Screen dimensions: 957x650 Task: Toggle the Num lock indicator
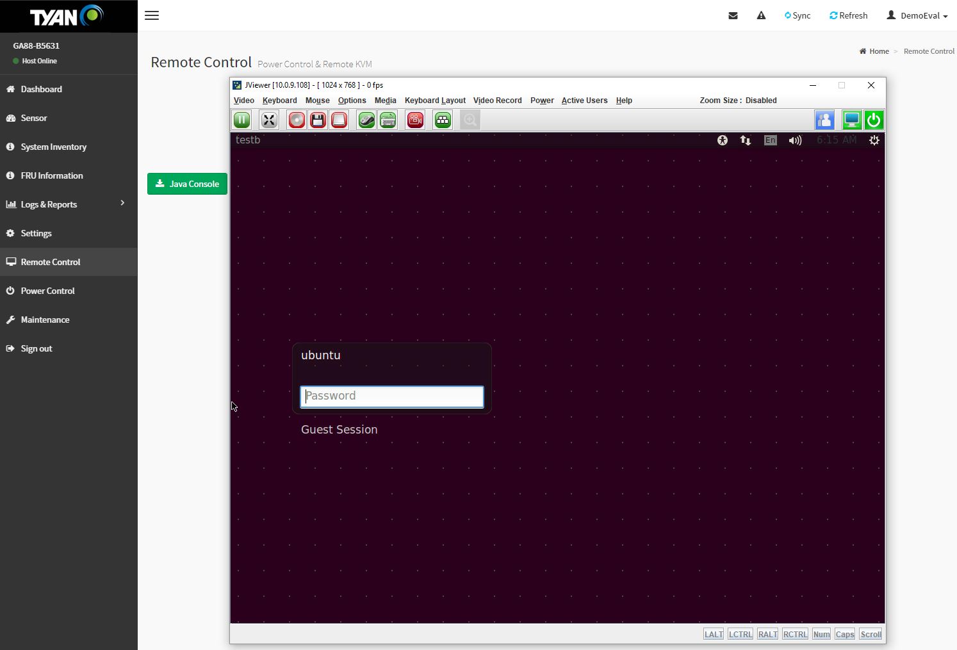821,634
